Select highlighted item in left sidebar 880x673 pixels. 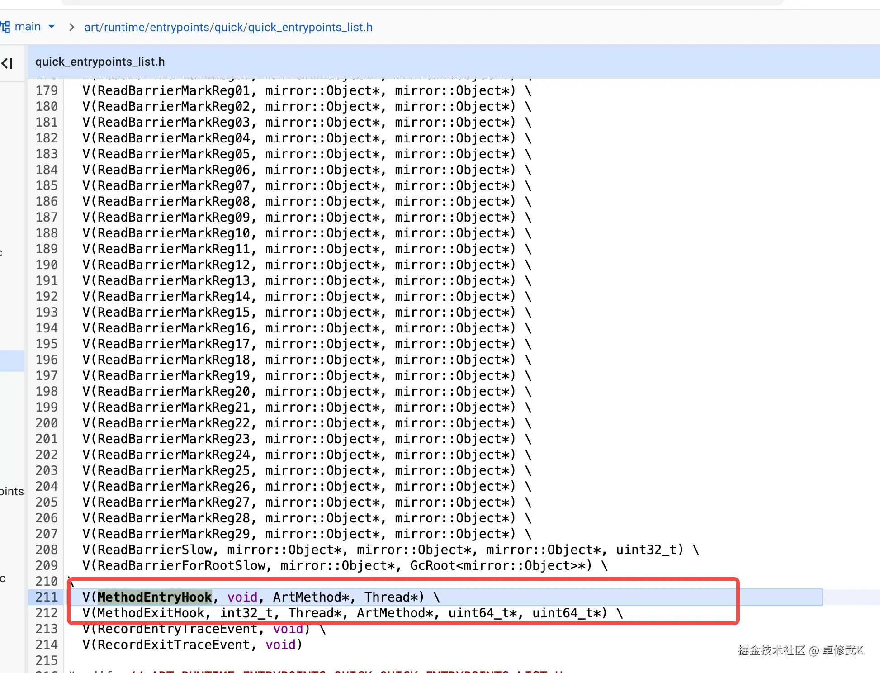tap(12, 360)
